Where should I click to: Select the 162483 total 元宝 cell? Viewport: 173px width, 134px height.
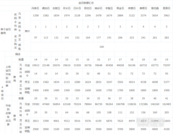coord(167,104)
